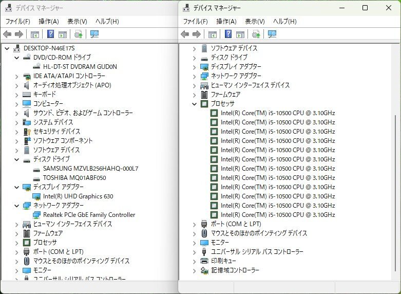
Task: Collapse ネットワーク アダプター in left window
Action: tap(16, 206)
